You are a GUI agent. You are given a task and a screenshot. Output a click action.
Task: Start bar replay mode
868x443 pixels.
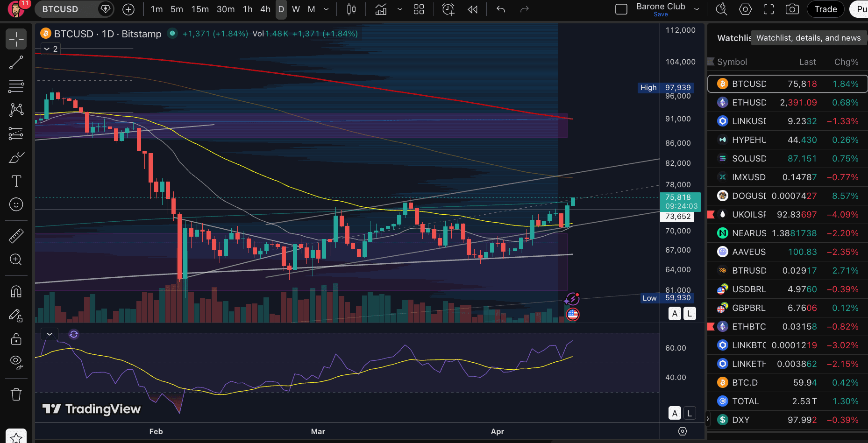click(x=473, y=9)
